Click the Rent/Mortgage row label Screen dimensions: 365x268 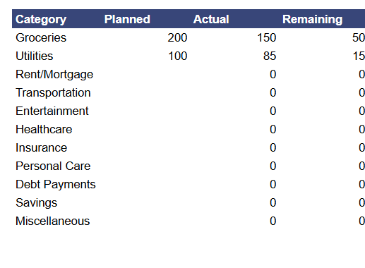[x=54, y=75]
